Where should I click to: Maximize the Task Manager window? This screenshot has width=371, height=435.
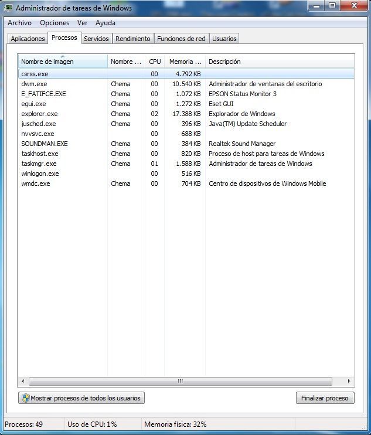point(332,5)
